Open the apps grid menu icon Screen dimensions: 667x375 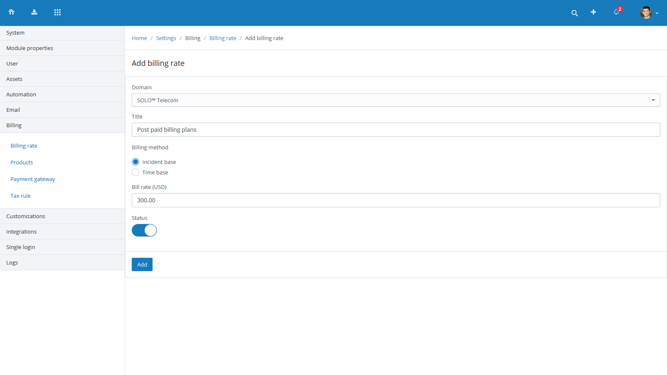tap(58, 12)
